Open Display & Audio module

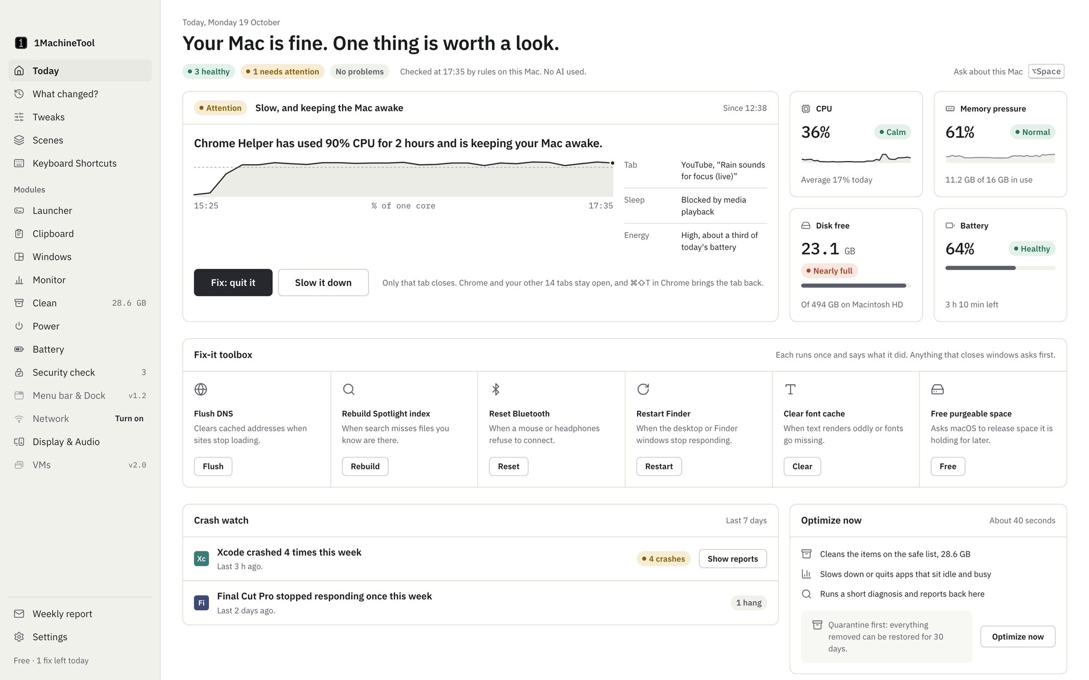(x=80, y=441)
